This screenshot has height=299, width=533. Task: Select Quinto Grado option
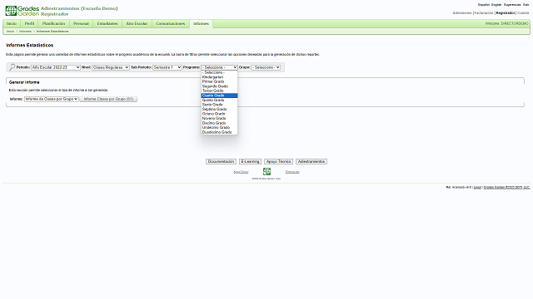pyautogui.click(x=219, y=100)
